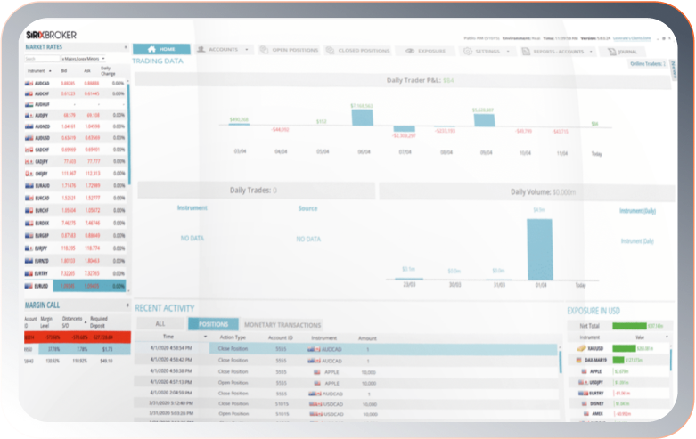This screenshot has width=696, height=439.
Task: Collapse the Market Rates panel
Action: tap(125, 46)
